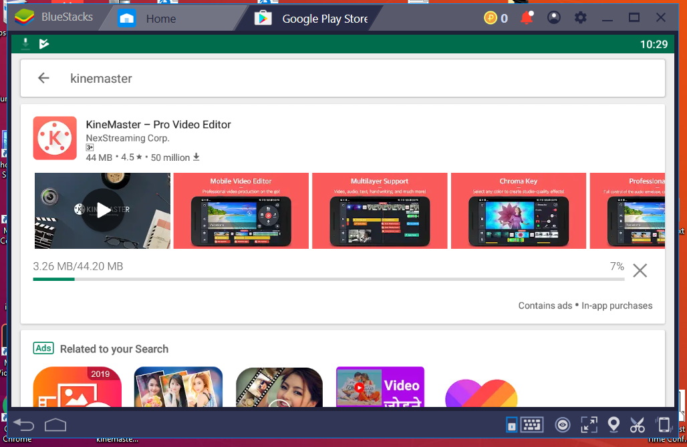
Task: Select the Google Play Store tab
Action: [312, 19]
